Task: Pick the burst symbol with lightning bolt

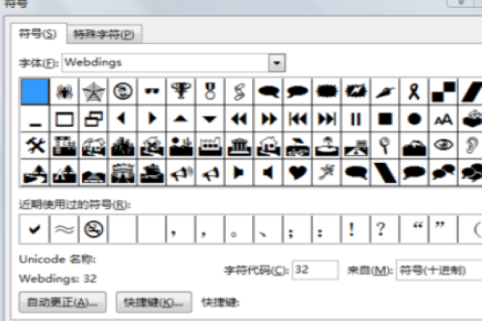Action: click(x=356, y=91)
